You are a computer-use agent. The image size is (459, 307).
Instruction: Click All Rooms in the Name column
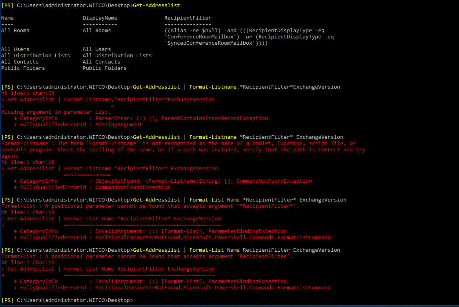tap(15, 31)
